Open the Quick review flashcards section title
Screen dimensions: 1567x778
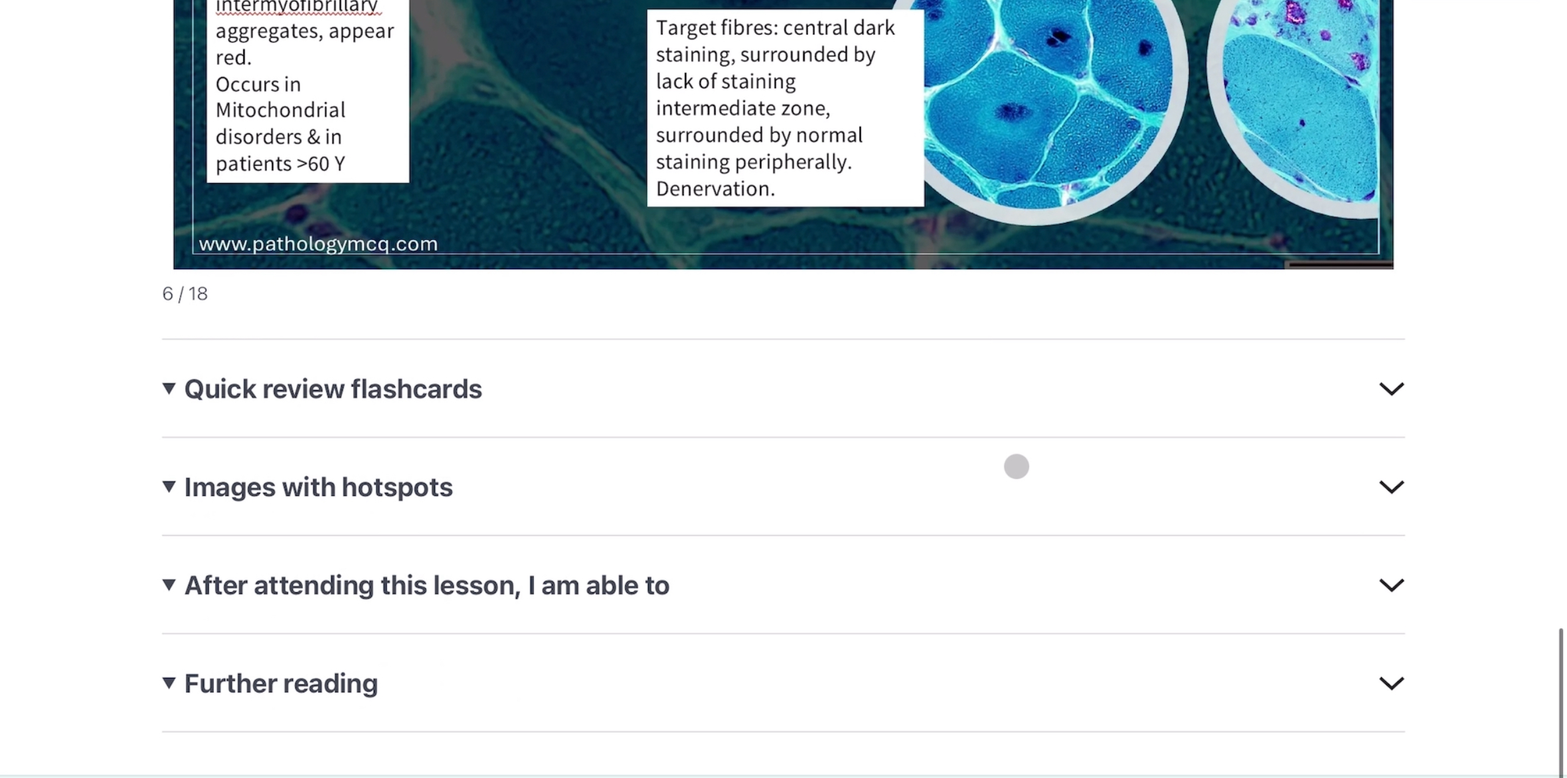(333, 389)
